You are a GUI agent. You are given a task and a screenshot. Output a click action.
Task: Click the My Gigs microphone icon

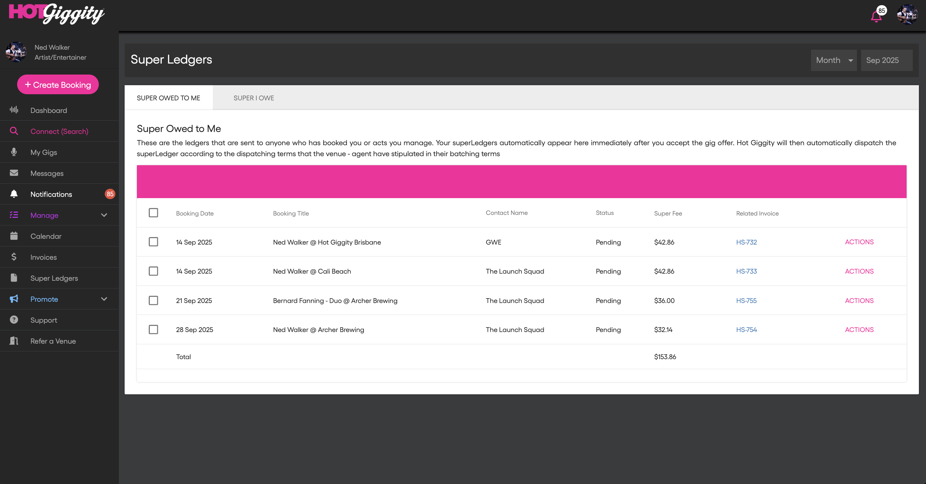coord(14,152)
